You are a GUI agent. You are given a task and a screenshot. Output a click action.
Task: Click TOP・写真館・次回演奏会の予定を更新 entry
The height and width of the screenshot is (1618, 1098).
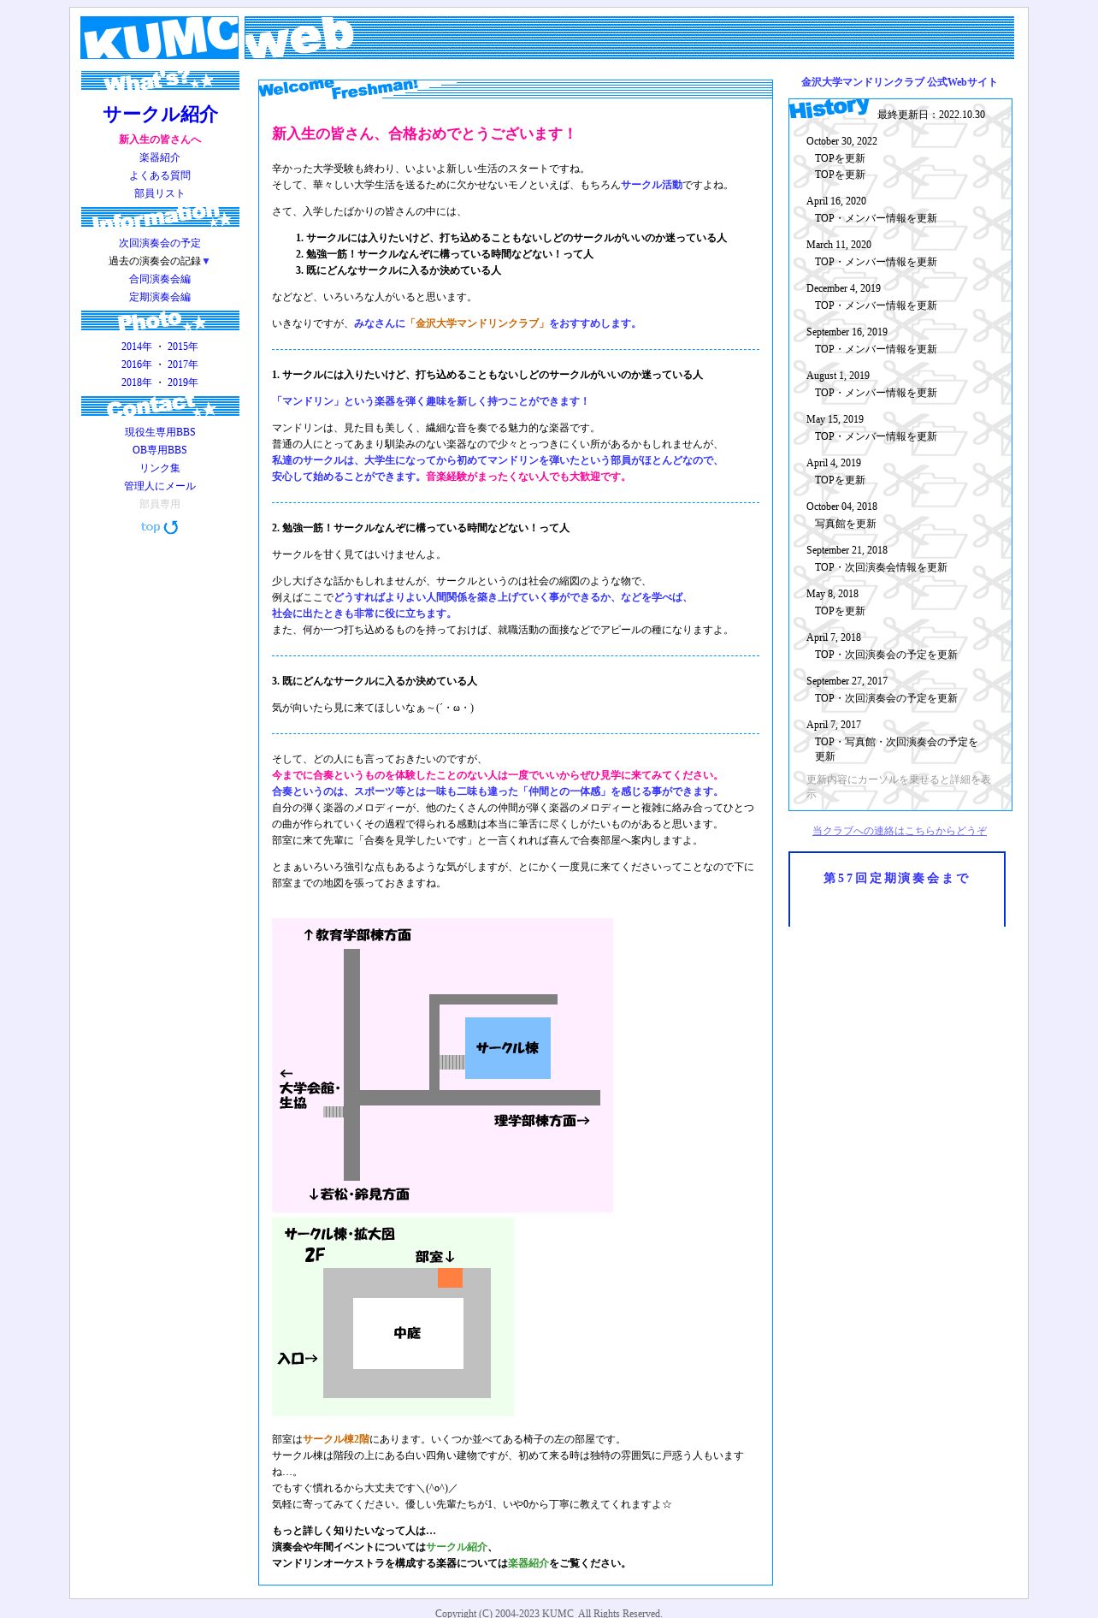pos(896,749)
